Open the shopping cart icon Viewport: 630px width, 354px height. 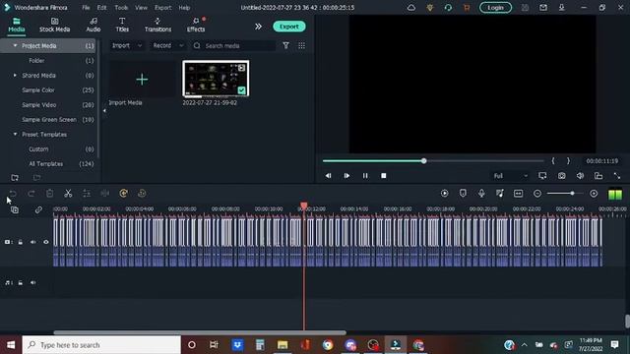point(467,8)
